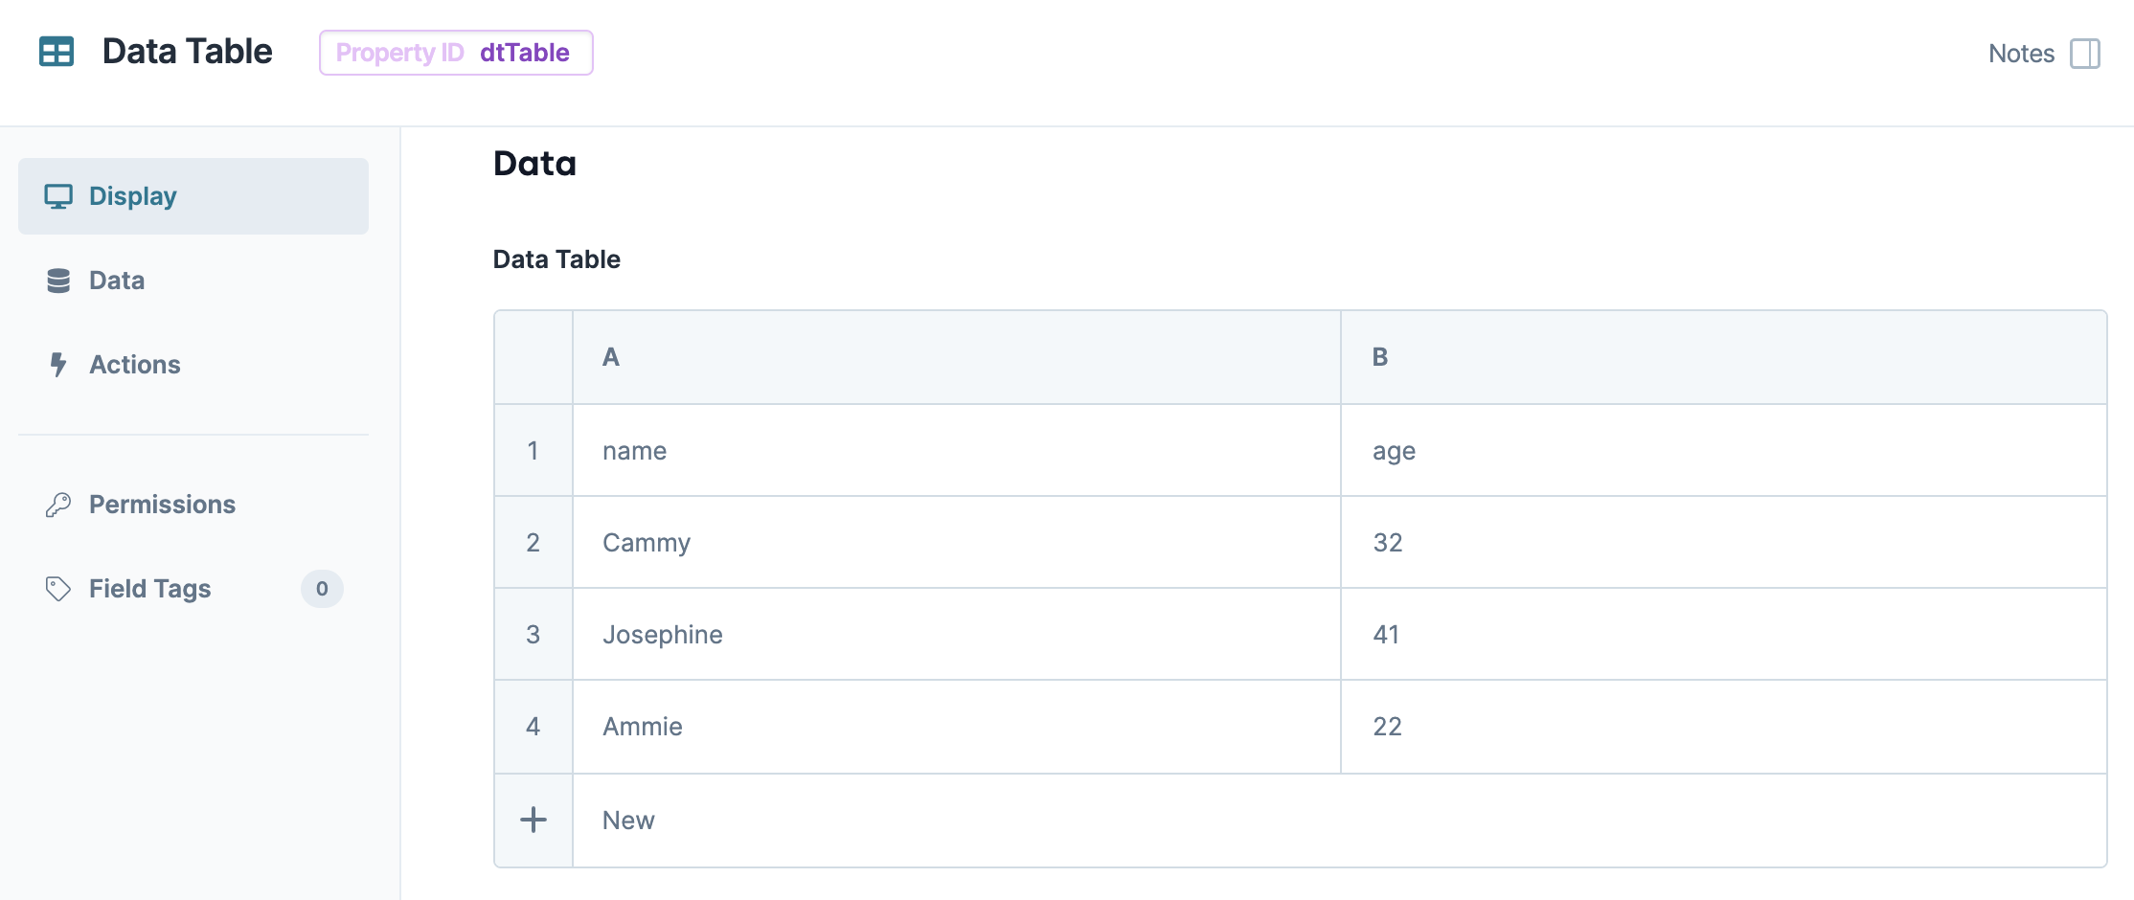Select column header B
Screen dimensions: 2134x900
1723,357
